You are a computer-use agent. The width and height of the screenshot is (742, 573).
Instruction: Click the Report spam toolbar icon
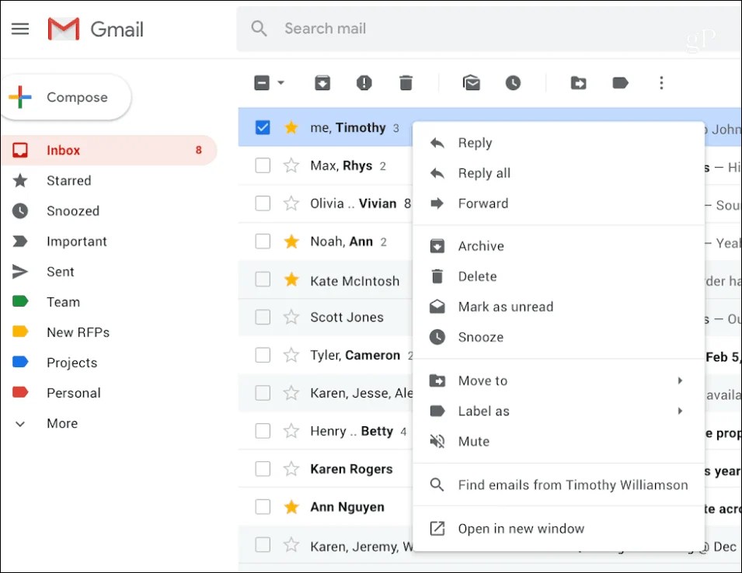coord(364,82)
